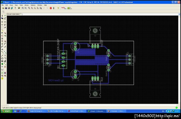Select the Info tool in the left palette
The height and width of the screenshot is (119, 181).
(x=2, y=16)
